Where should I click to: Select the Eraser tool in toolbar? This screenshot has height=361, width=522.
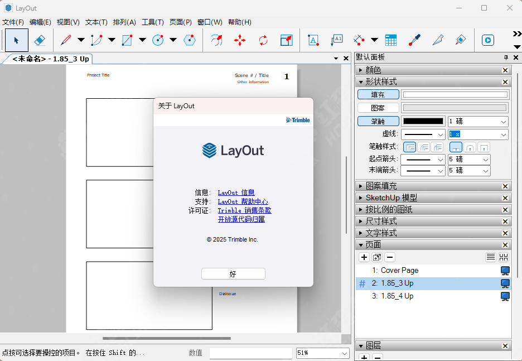[x=40, y=40]
